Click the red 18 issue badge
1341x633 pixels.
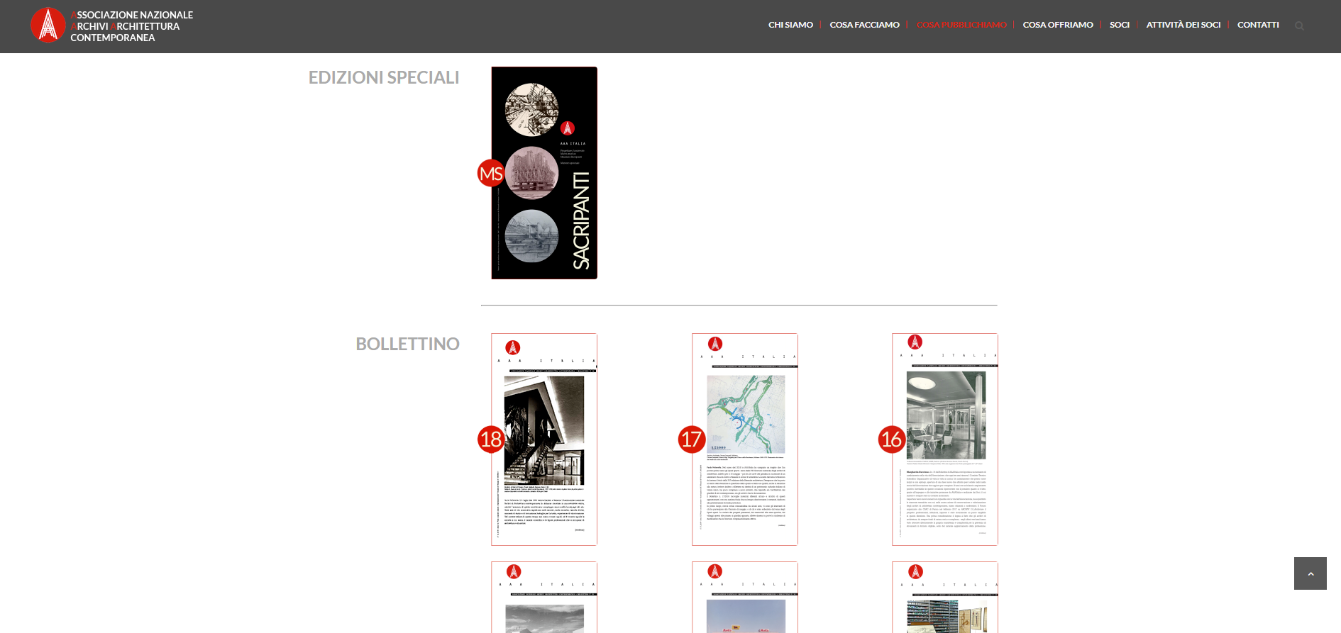[x=490, y=439]
